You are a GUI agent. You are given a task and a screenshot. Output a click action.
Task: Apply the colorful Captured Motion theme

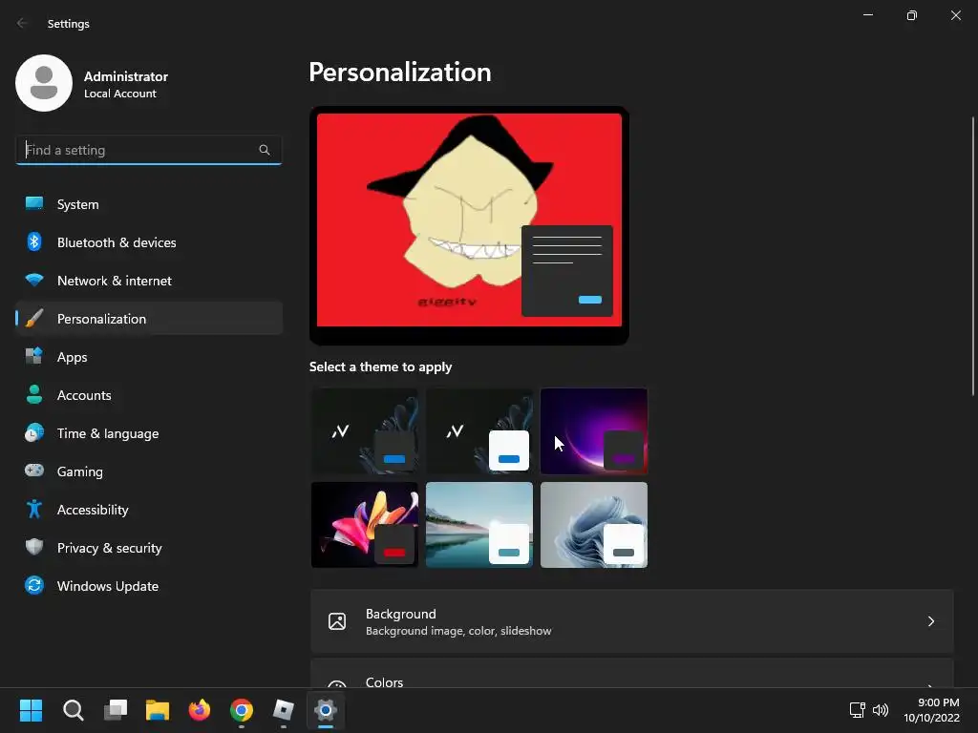click(365, 525)
